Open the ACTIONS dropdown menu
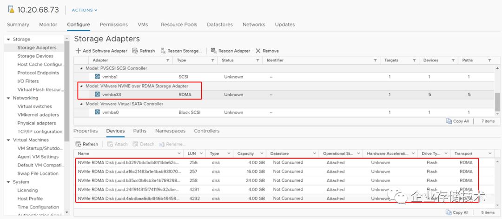The height and width of the screenshot is (219, 502). pos(85,10)
